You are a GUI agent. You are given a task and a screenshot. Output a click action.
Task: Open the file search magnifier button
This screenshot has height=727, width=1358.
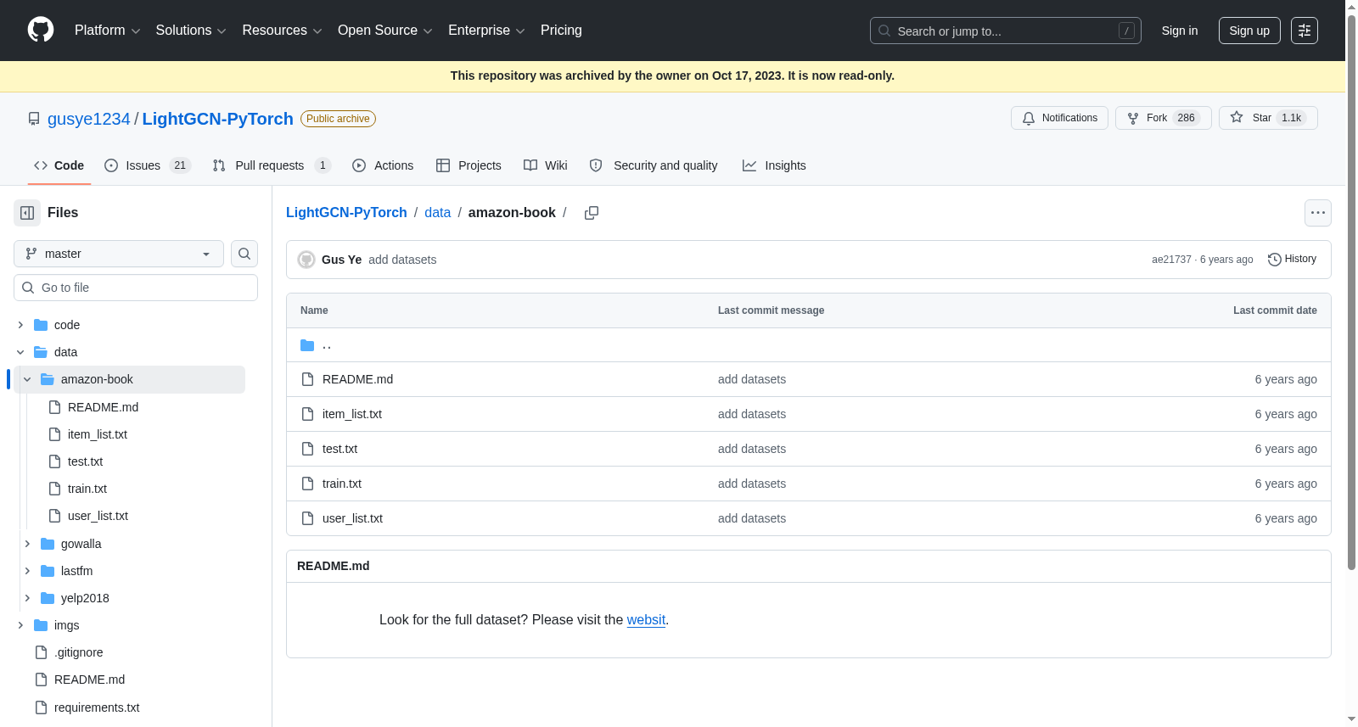pos(244,254)
